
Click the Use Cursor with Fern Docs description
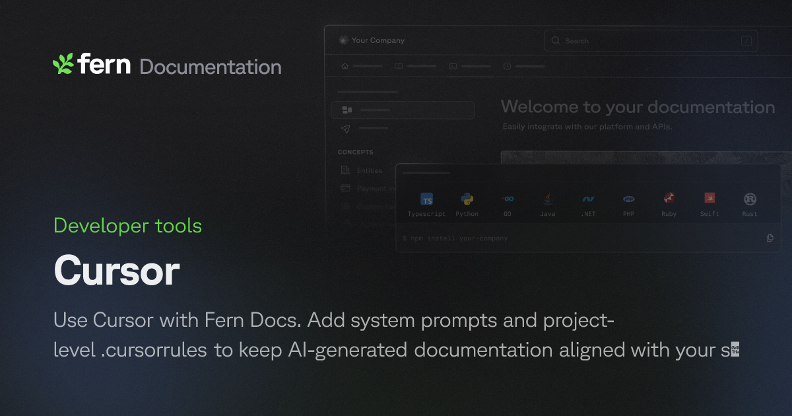click(x=396, y=335)
